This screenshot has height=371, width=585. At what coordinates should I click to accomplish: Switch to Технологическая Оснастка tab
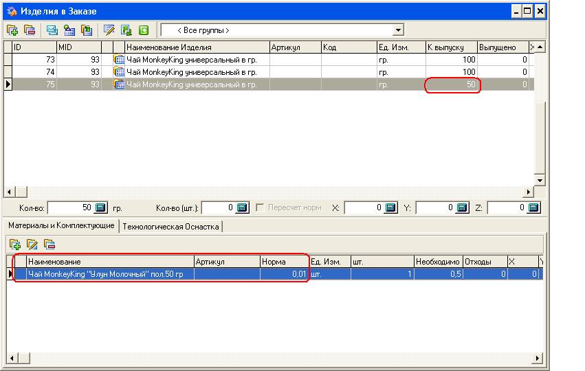(170, 226)
